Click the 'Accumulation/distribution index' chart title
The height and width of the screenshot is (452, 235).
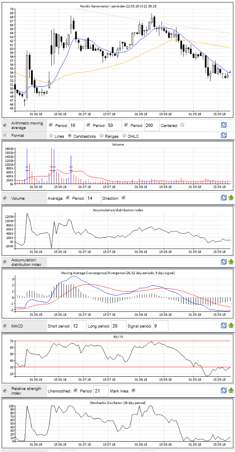click(118, 210)
